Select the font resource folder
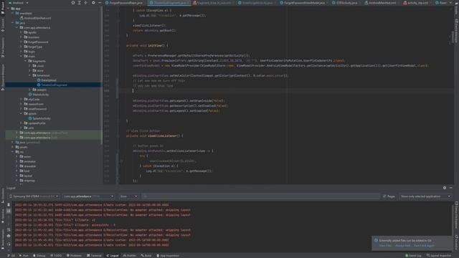Viewport: 459px width, 258px height. [24, 171]
